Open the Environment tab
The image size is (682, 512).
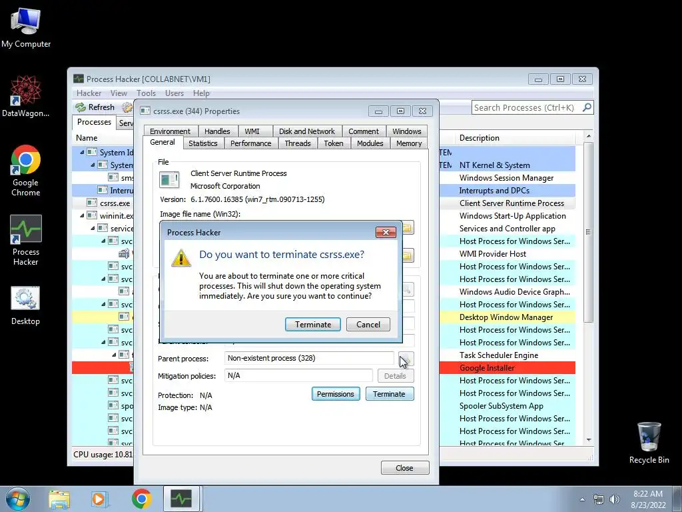[170, 131]
